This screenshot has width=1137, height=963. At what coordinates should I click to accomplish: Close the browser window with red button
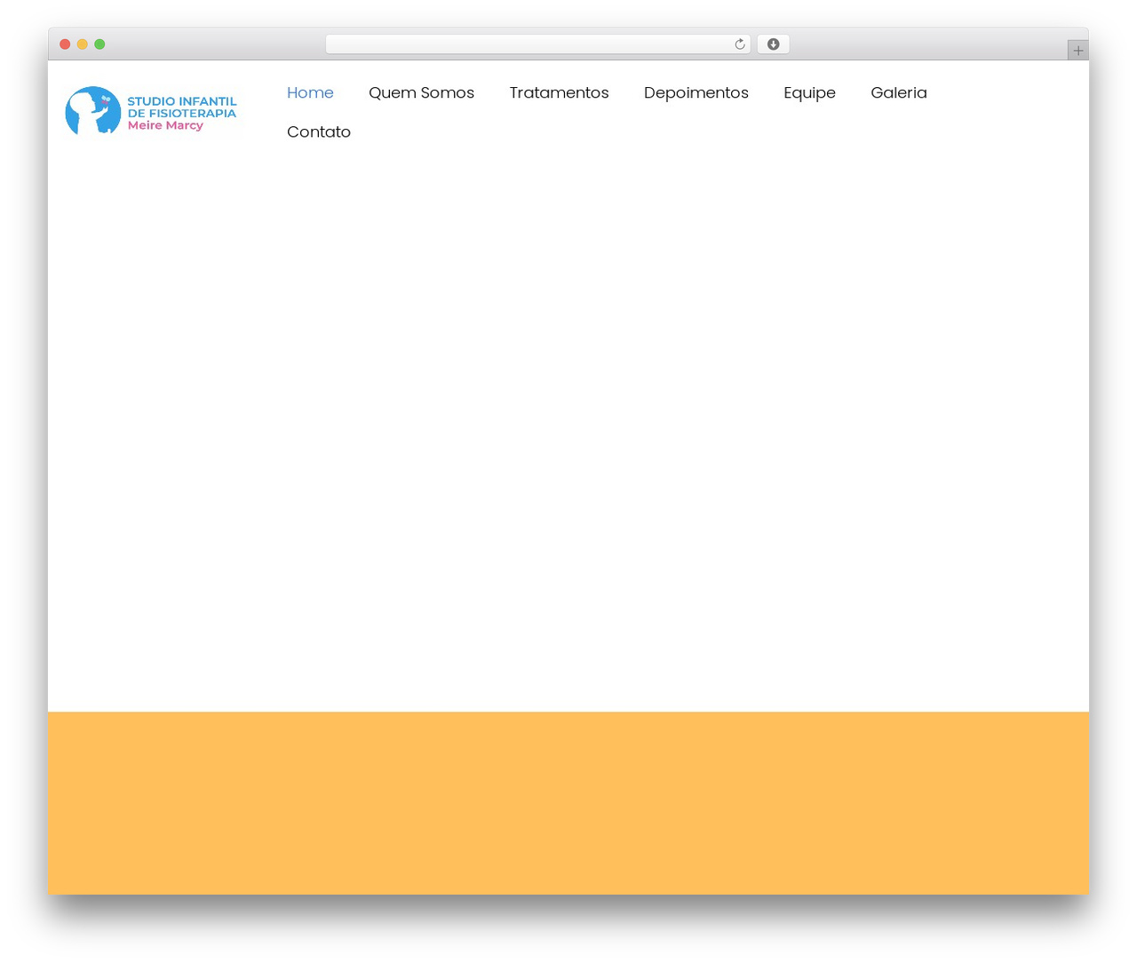pos(65,44)
